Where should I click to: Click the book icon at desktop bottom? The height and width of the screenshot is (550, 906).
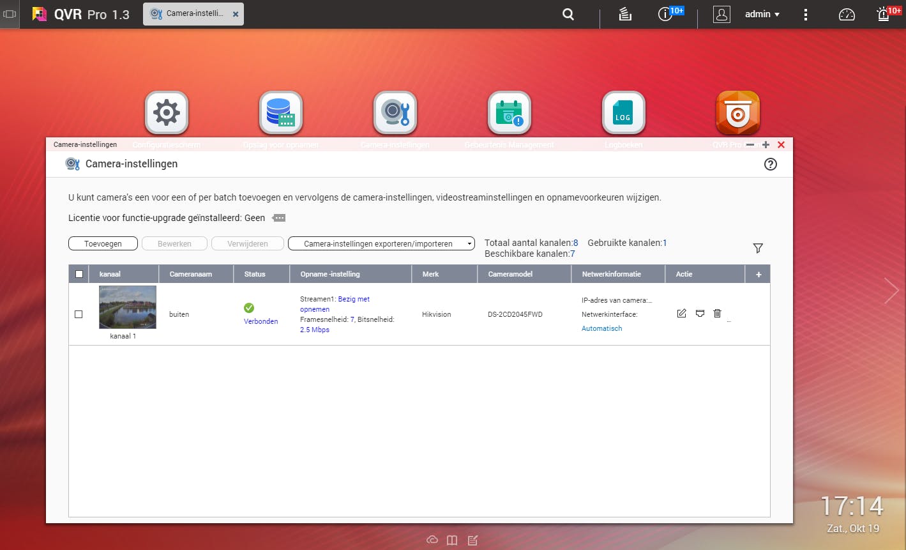point(452,540)
